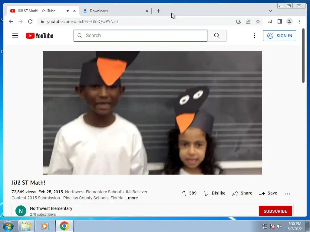Close the JiJi! ST Math! tab

coord(74,11)
